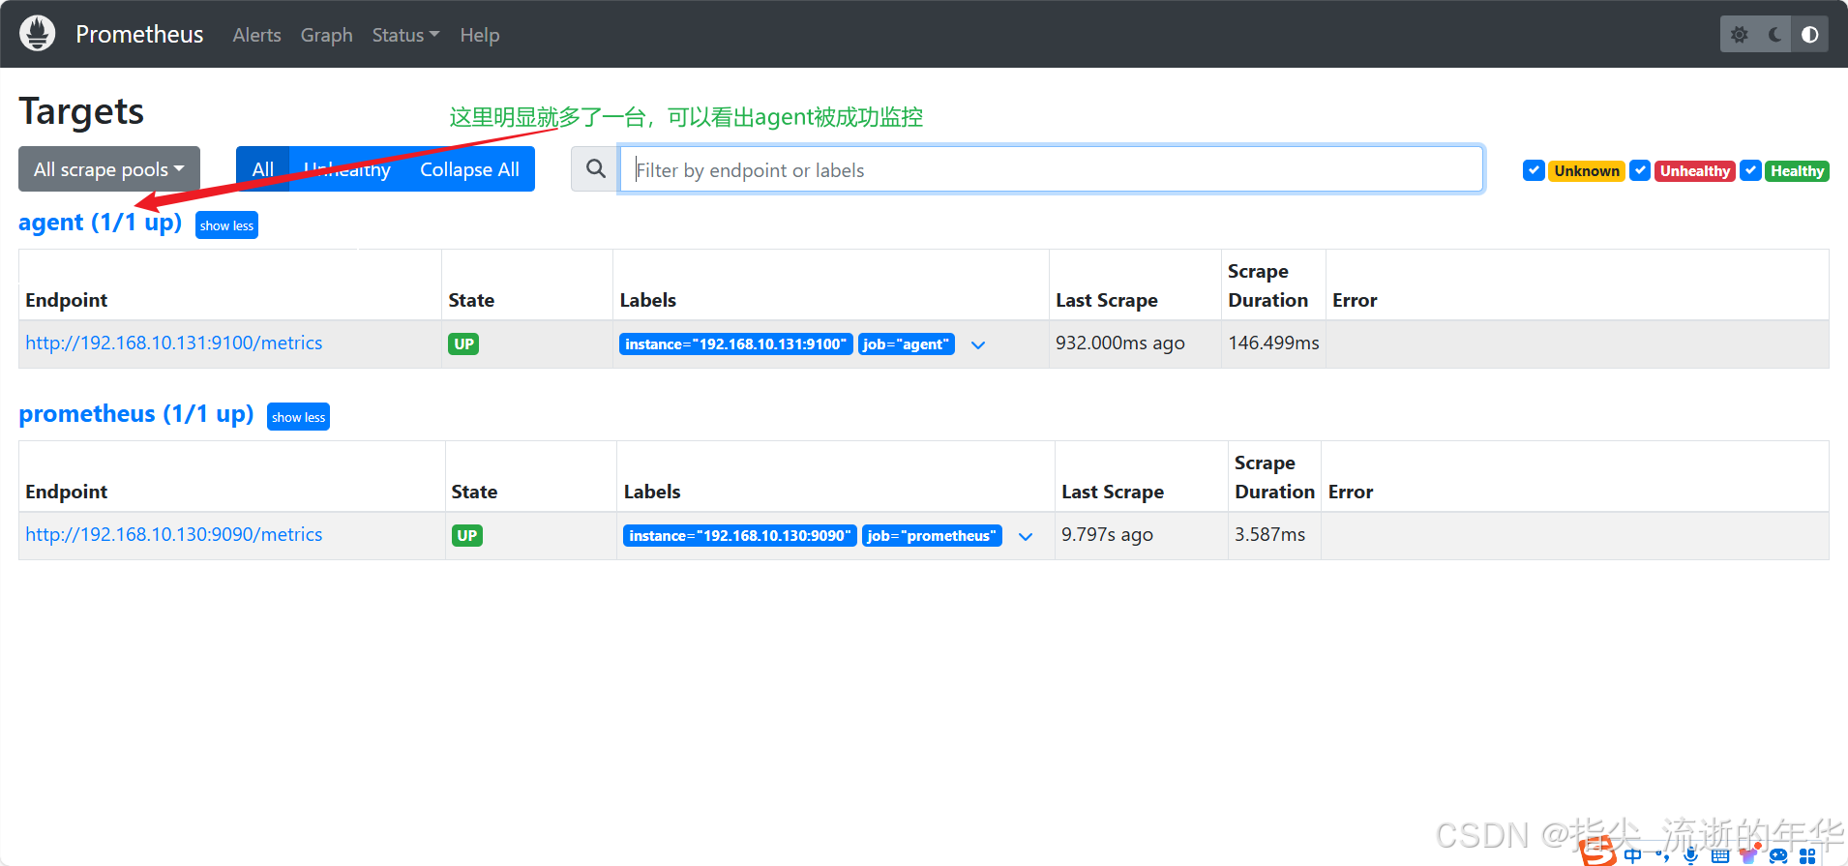This screenshot has height=866, width=1848.
Task: Click the instance="192.168.10.130:9090" label badge
Action: click(x=740, y=536)
